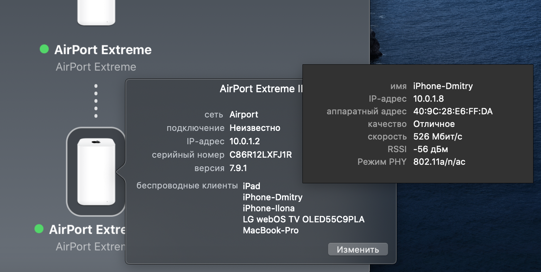Click the Изменить button
This screenshot has width=541, height=272.
(x=358, y=250)
